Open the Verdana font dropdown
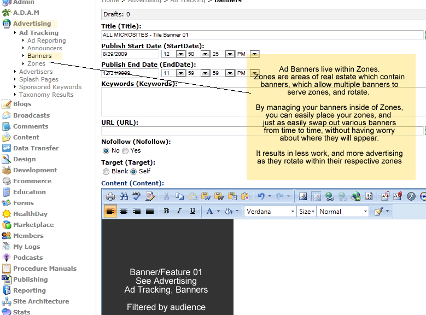The width and height of the screenshot is (426, 315). [270, 211]
